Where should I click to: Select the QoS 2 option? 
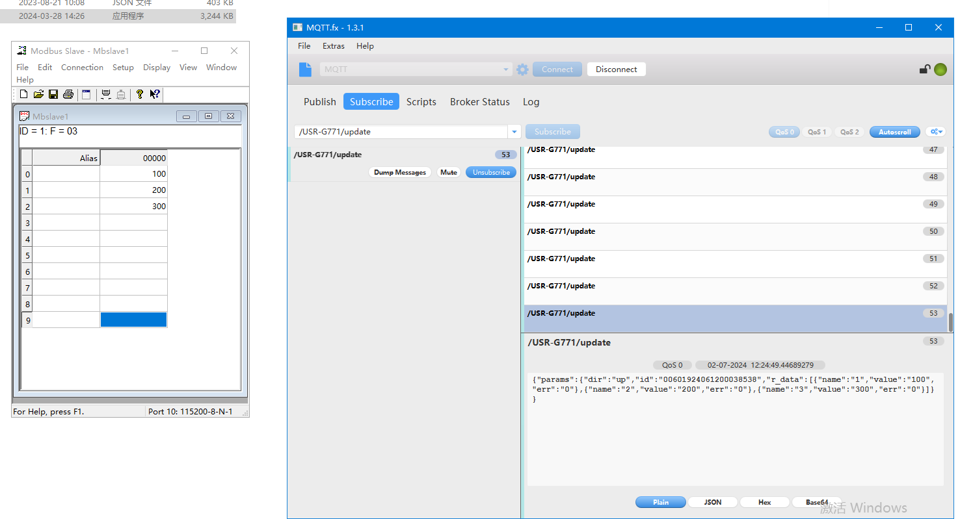[849, 132]
